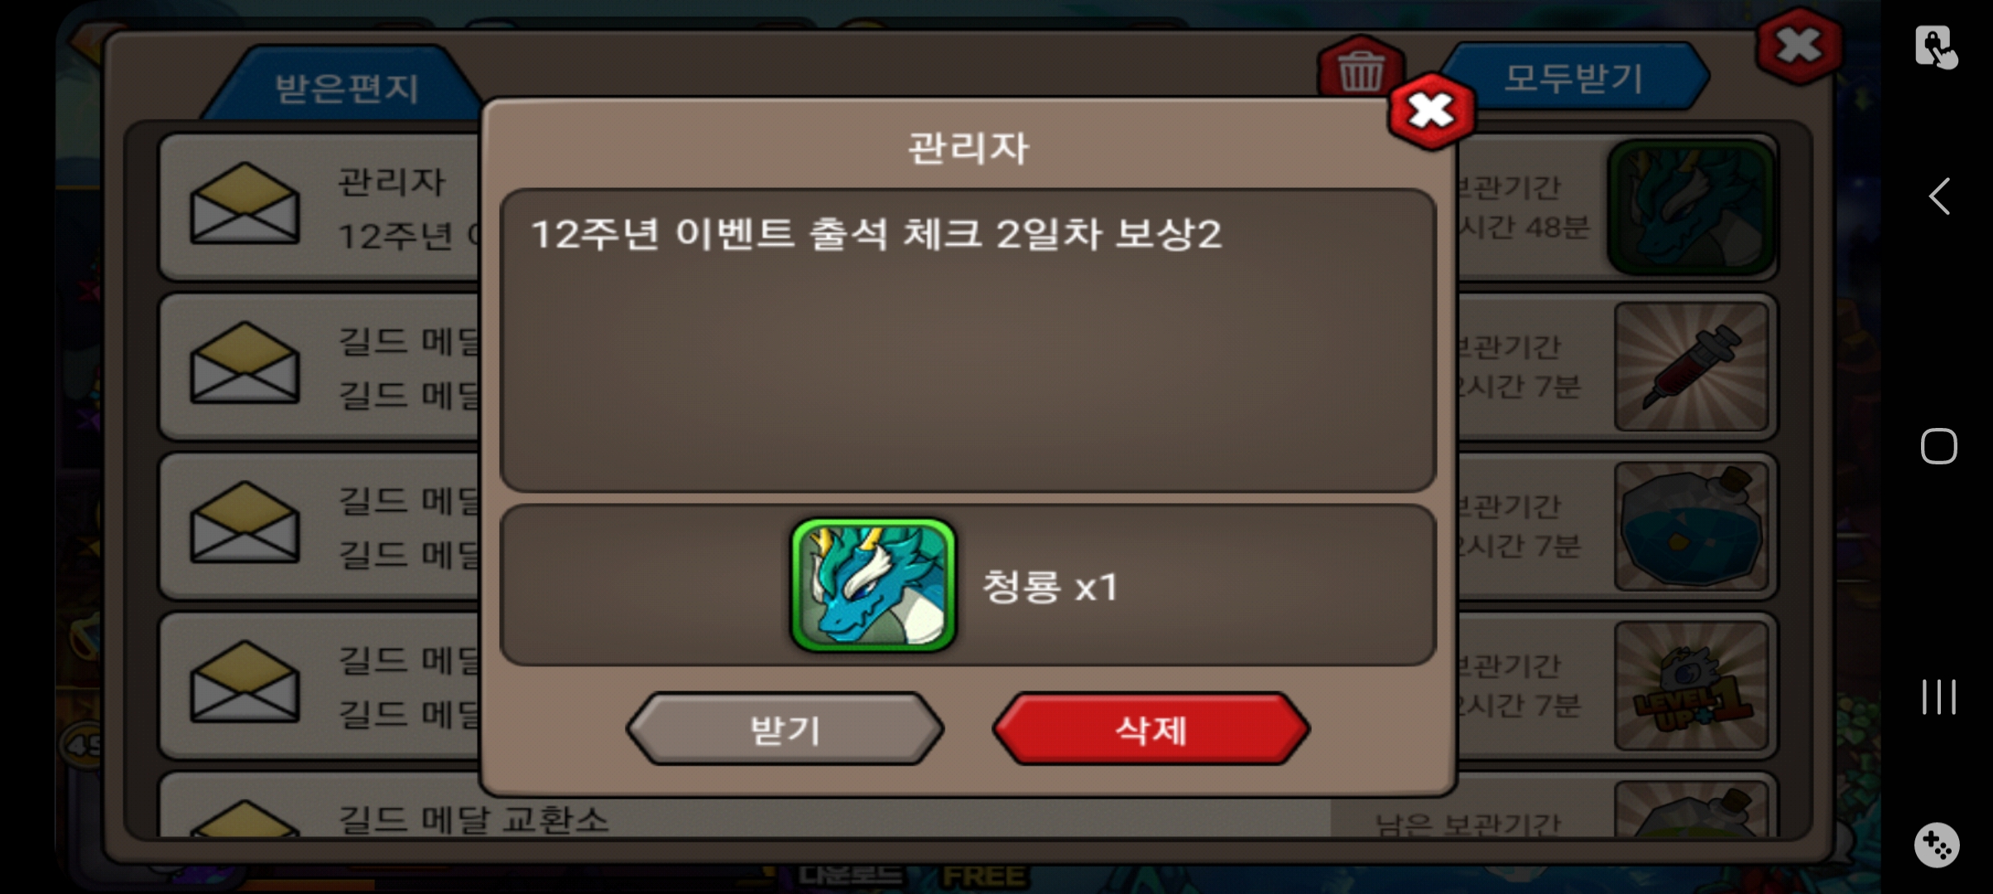Select the blue potion flask thumbnail
Viewport: 1993px width, 894px height.
[x=1691, y=526]
